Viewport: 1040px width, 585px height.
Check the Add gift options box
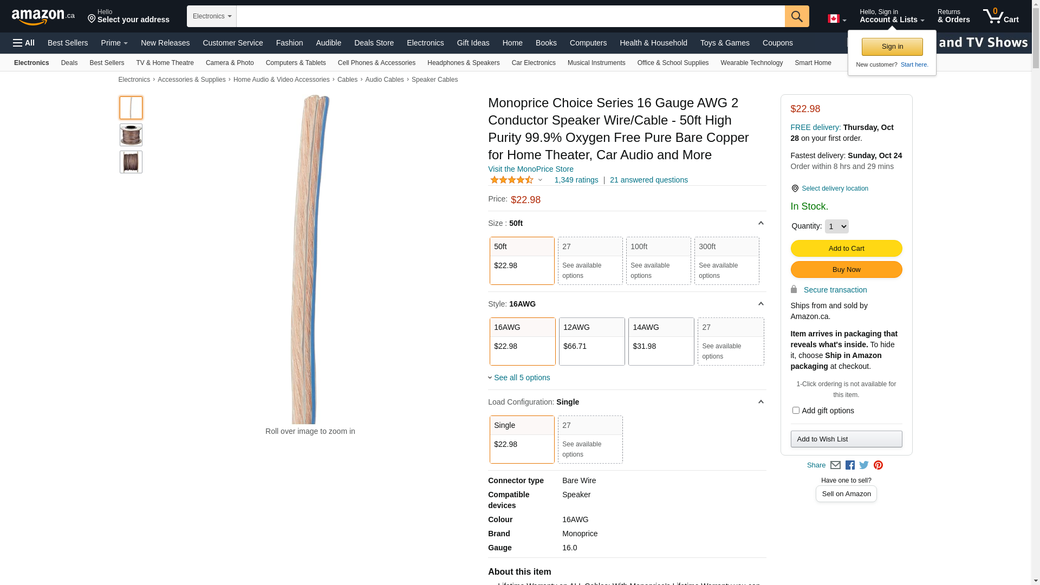[796, 411]
